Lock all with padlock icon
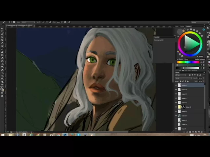This screenshot has height=157, width=210. click(x=188, y=81)
